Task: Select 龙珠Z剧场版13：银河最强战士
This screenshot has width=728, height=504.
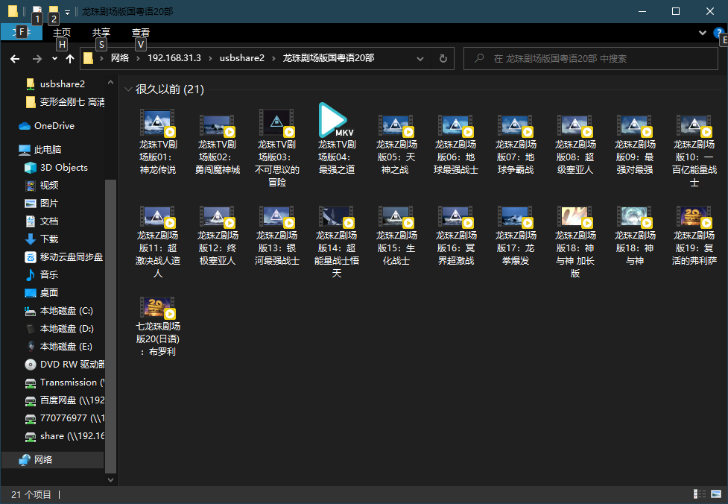Action: pos(276,236)
